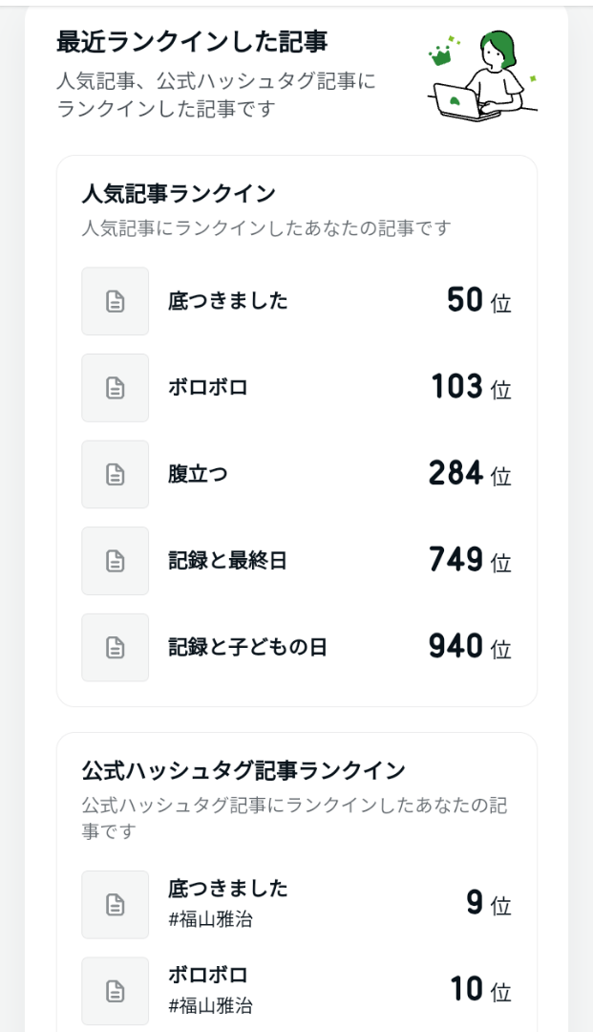
Task: Click document icon next to 記録と最終日
Action: [x=115, y=560]
